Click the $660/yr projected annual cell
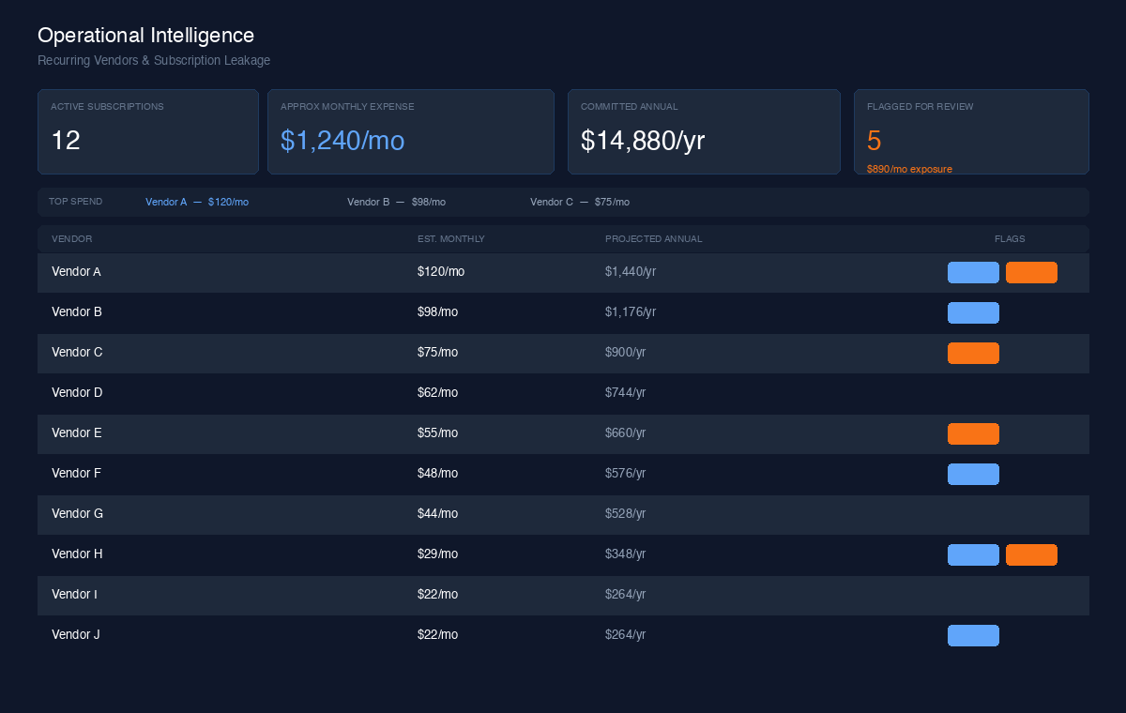 coord(626,433)
